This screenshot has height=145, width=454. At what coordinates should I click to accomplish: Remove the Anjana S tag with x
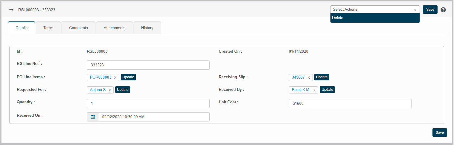109,90
